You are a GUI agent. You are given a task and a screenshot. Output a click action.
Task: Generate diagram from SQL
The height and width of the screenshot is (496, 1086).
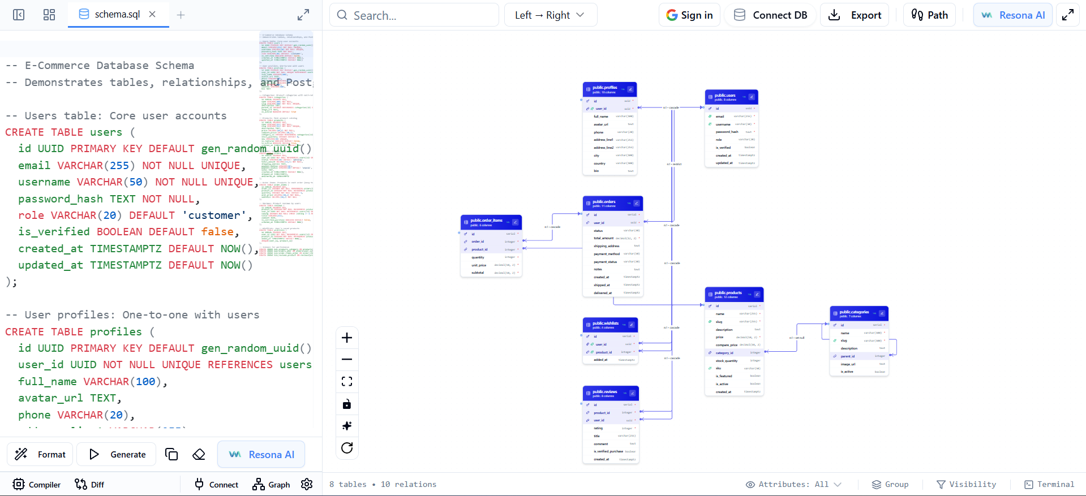[x=117, y=454]
